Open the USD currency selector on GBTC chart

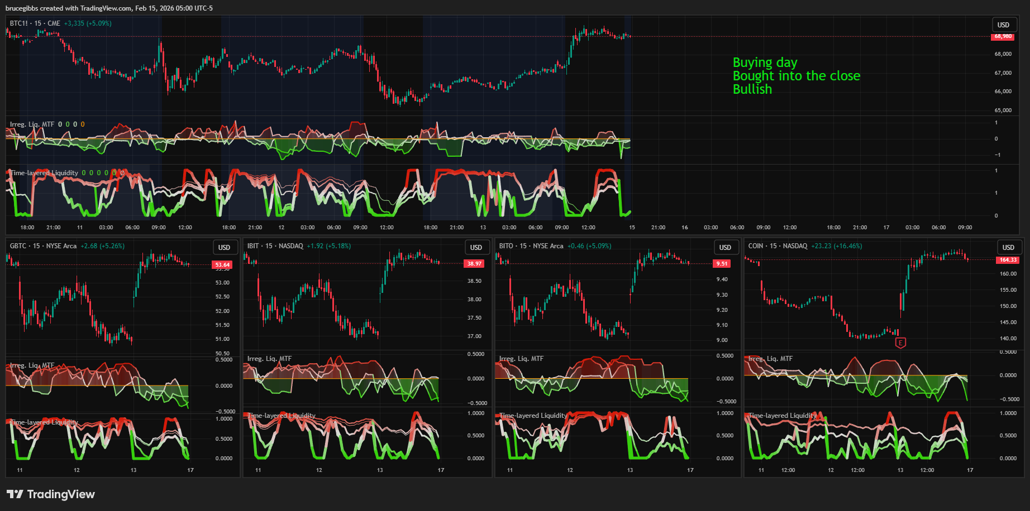(224, 247)
